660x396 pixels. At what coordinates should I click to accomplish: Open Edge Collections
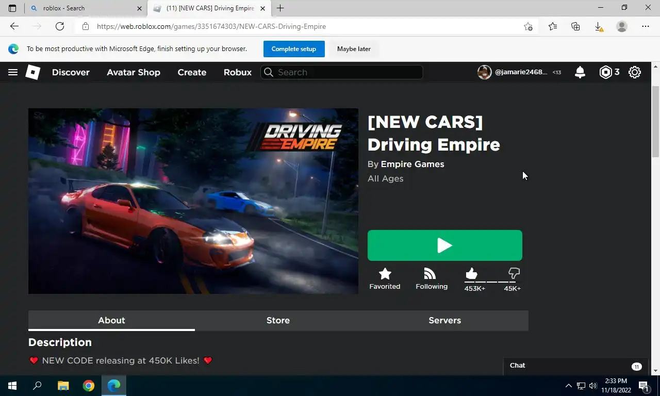pyautogui.click(x=575, y=26)
